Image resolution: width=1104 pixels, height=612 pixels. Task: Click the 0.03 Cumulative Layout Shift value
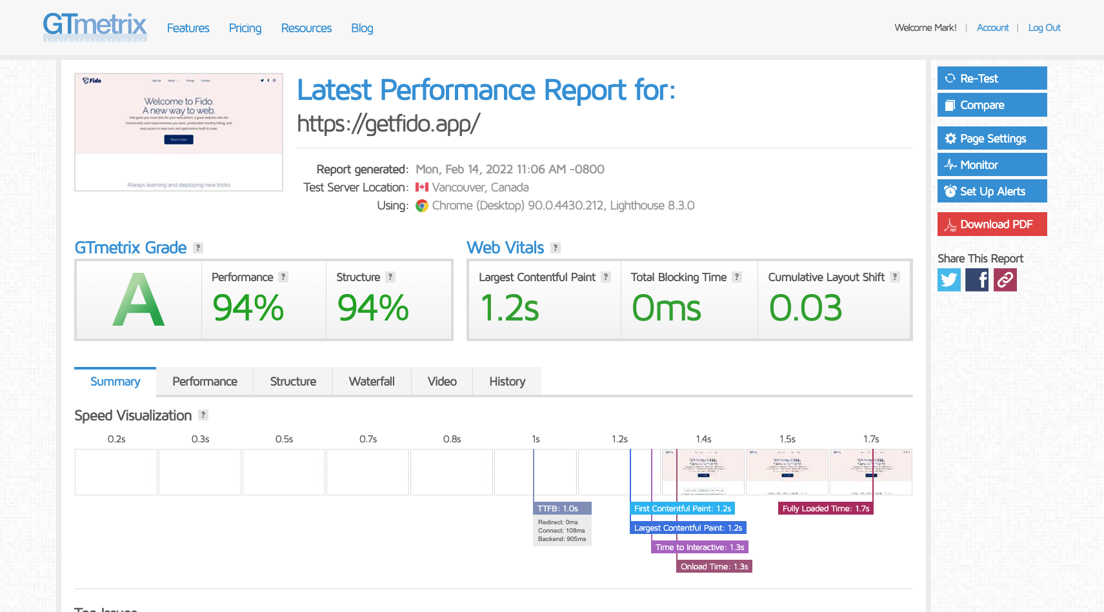806,308
